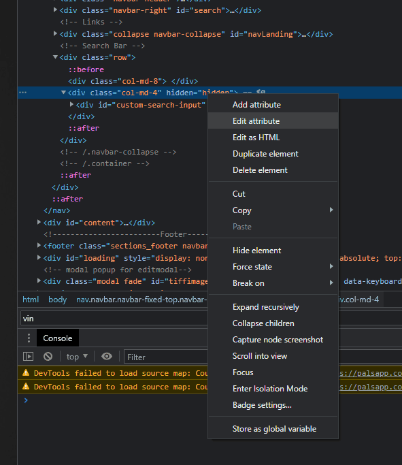Choose Edit attribute from context menu
Image resolution: width=402 pixels, height=465 pixels.
pos(273,121)
